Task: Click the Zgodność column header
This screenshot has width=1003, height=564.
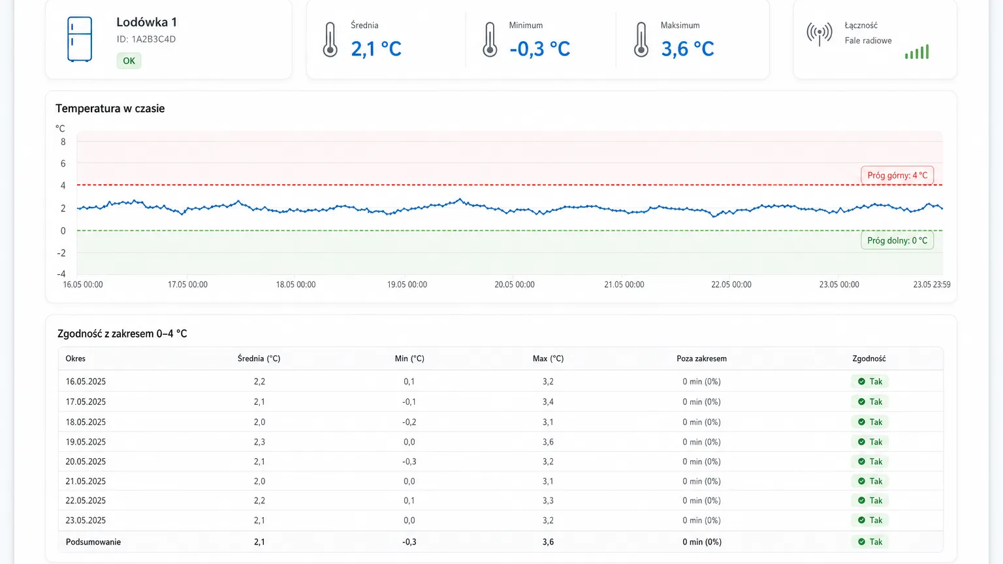Action: pyautogui.click(x=869, y=358)
